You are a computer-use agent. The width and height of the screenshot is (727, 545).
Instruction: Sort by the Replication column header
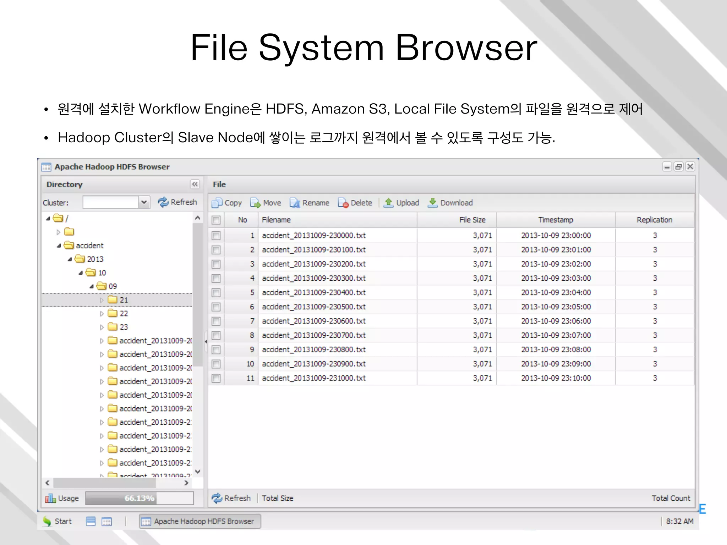655,220
